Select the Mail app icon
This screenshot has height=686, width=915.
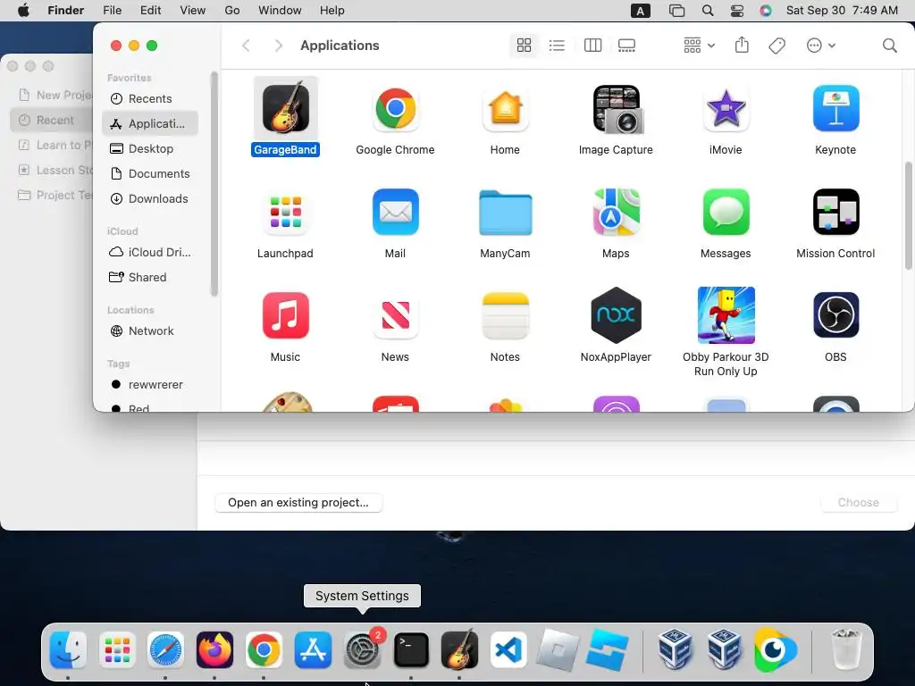point(395,213)
